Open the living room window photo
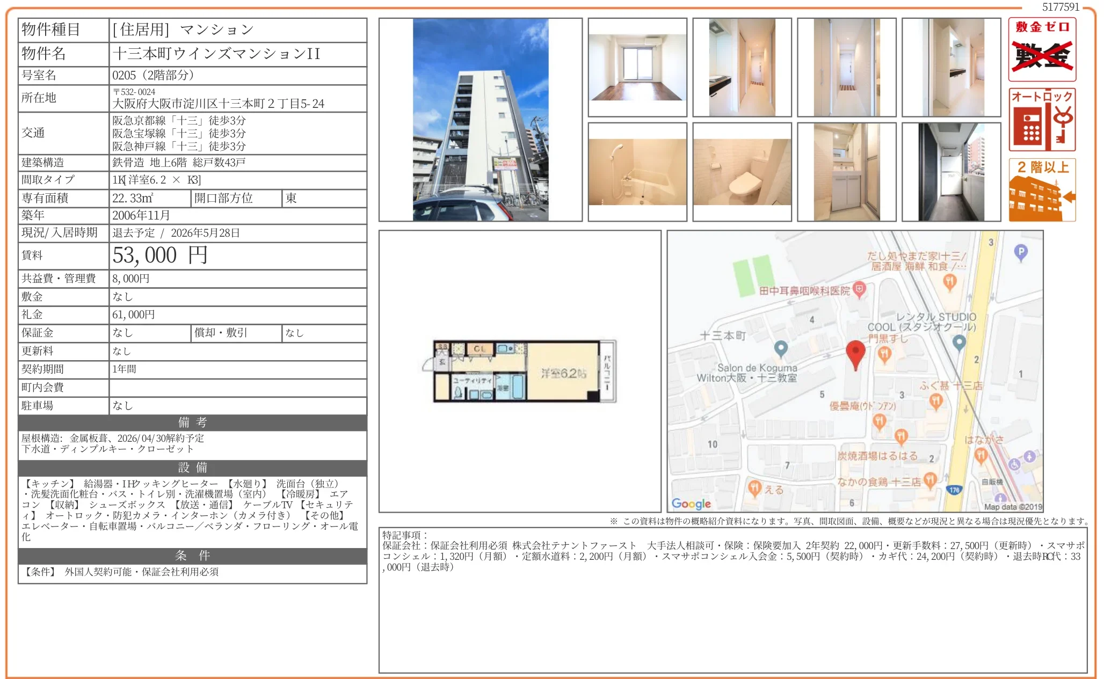 pos(637,67)
